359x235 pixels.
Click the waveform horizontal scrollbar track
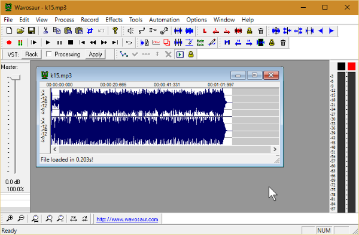(165, 149)
